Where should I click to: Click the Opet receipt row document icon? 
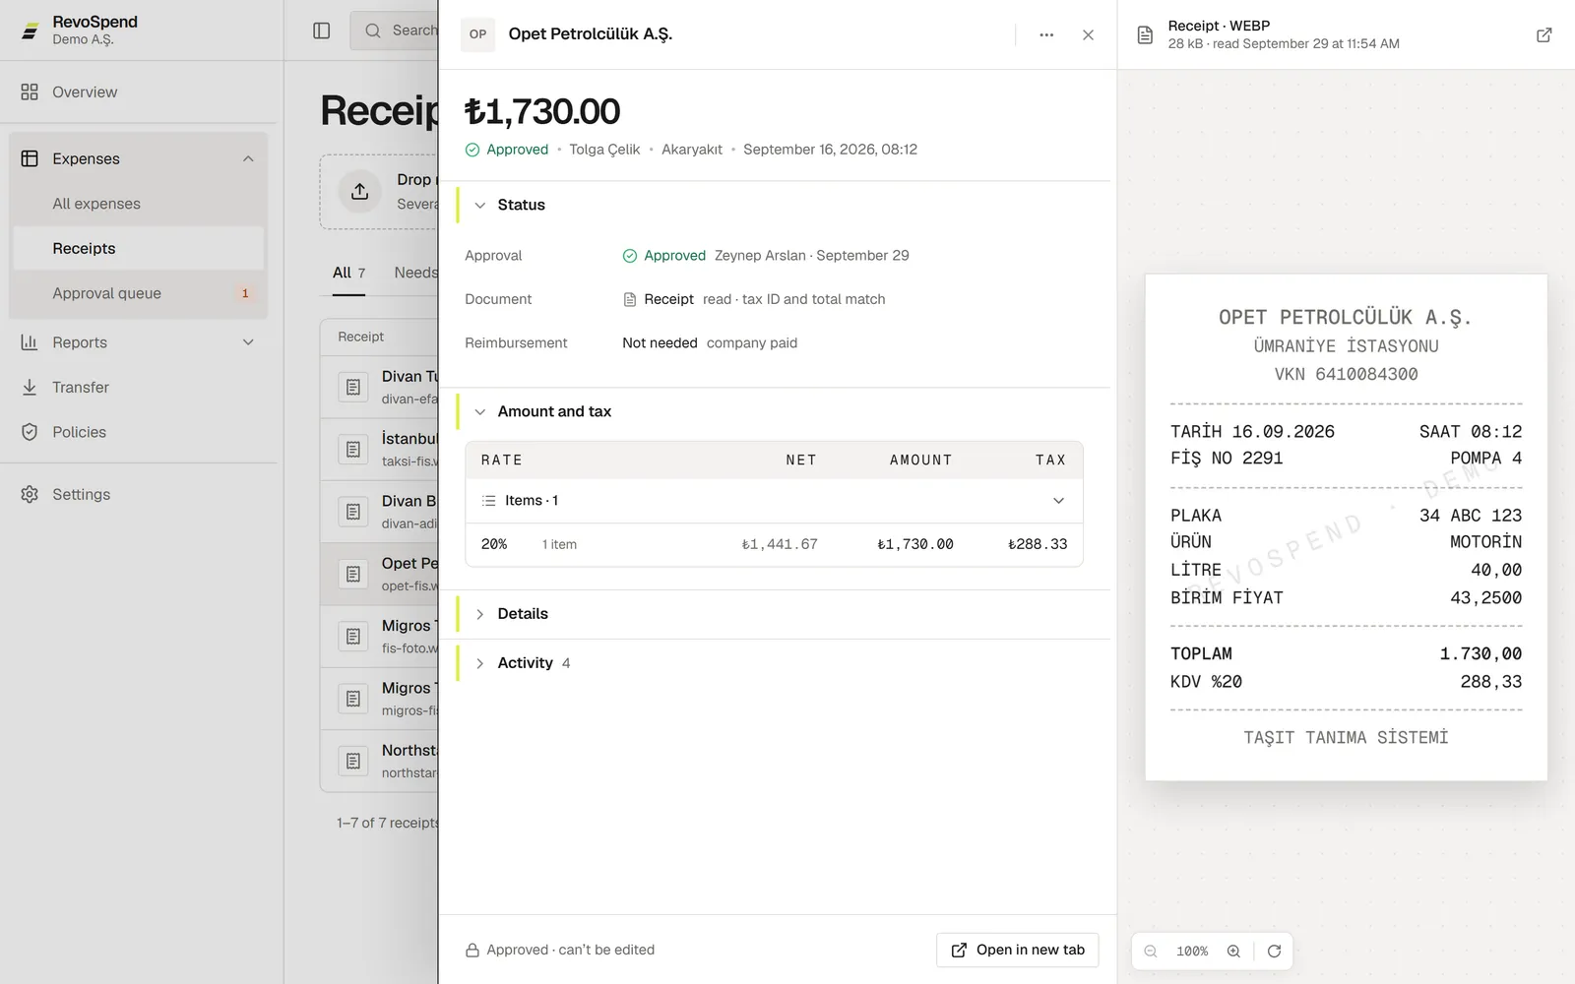(x=353, y=574)
